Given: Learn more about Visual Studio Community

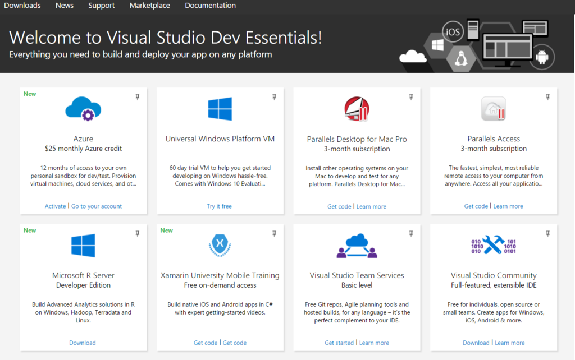Looking at the screenshot, I should [x=510, y=343].
